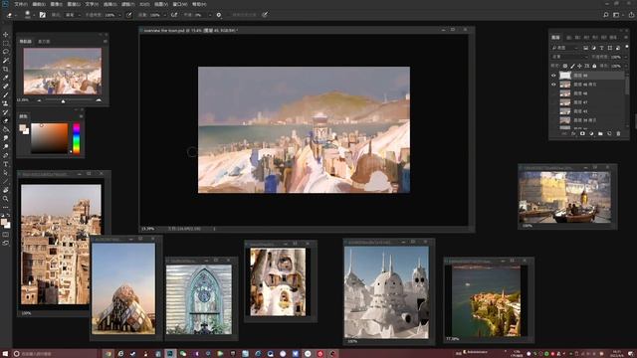Create new fill or adjustment layer

tap(591, 133)
